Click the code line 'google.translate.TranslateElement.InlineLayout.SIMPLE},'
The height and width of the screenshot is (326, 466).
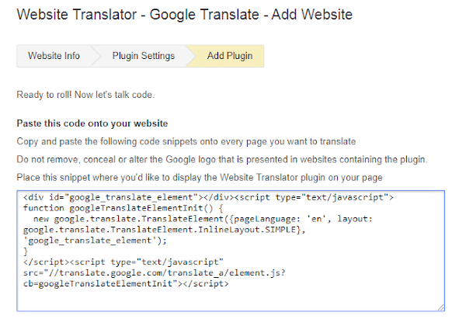tap(165, 230)
